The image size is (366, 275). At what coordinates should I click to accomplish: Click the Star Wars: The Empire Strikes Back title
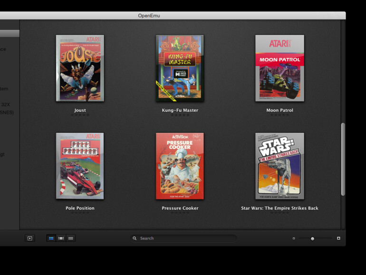click(x=279, y=208)
